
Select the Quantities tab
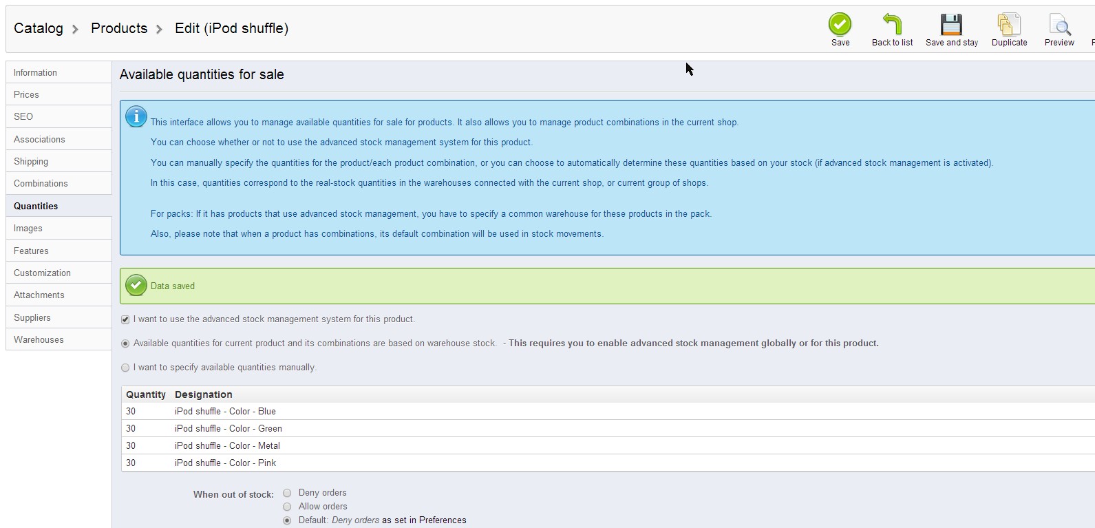pyautogui.click(x=59, y=206)
